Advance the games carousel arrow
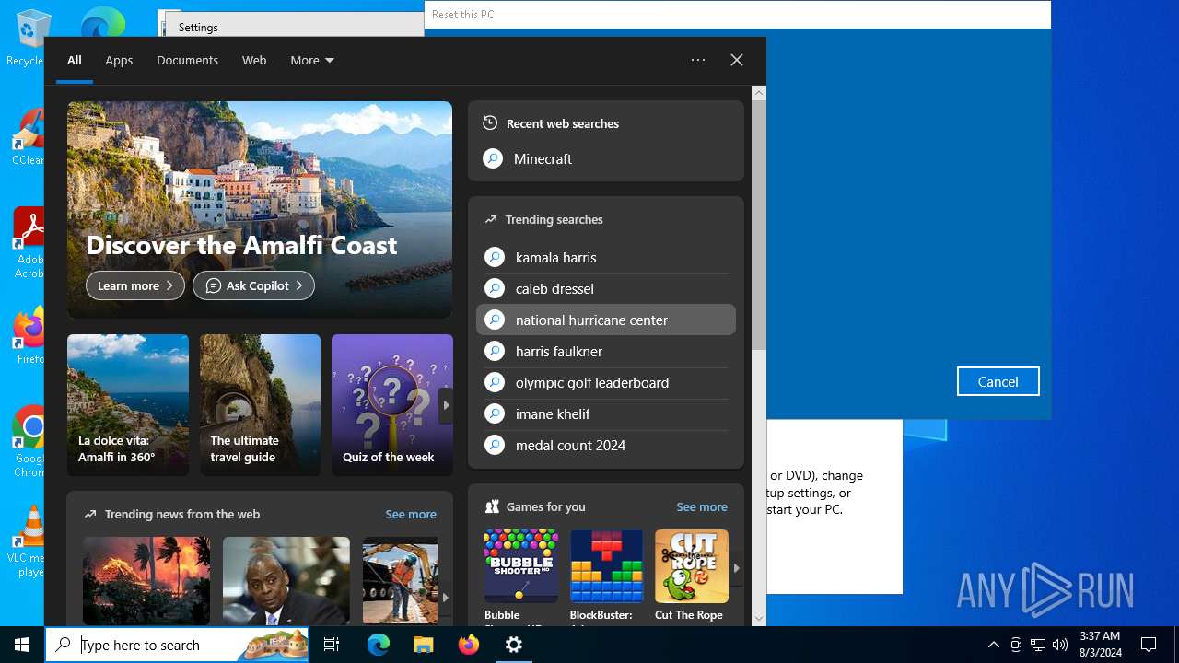The image size is (1179, 663). click(736, 568)
